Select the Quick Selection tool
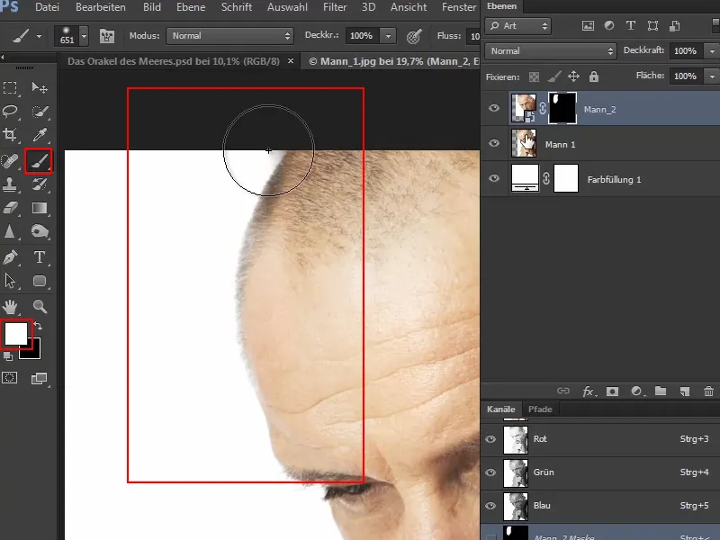Viewport: 720px width, 540px height. (40, 111)
